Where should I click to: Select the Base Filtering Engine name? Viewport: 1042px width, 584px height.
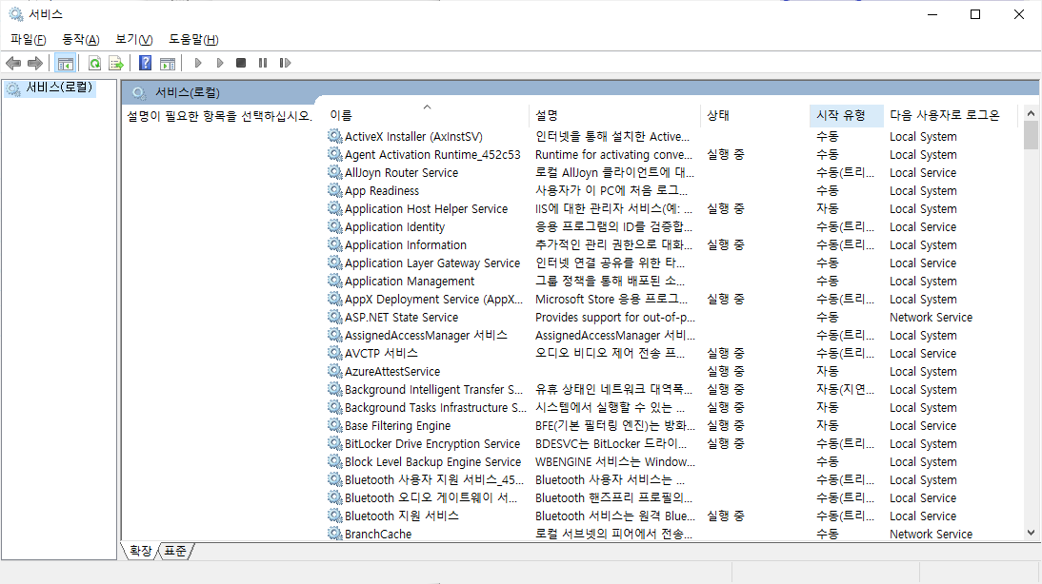click(x=397, y=425)
